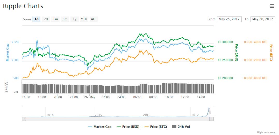Click the 26. May time label
279x135 pixels.
pyautogui.click(x=90, y=97)
